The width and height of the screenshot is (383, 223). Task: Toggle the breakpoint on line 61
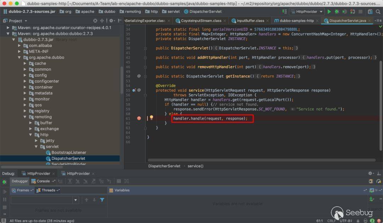[x=139, y=118]
